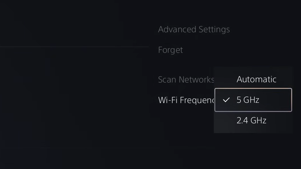Screen dimensions: 301x169
Task: Click the checkmark icon beside 5 GHz
Action: coord(226,100)
